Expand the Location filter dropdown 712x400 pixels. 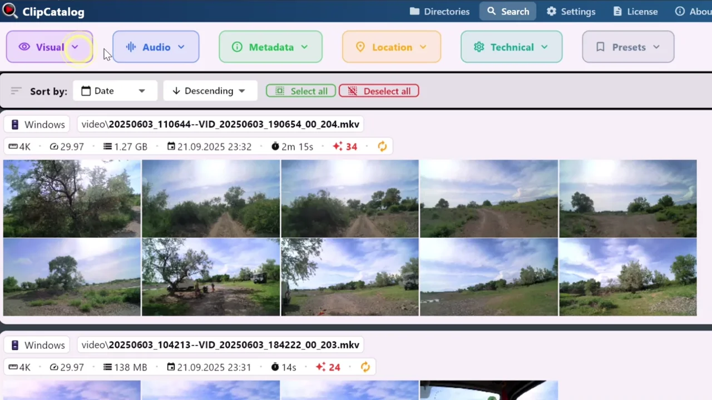tap(392, 47)
